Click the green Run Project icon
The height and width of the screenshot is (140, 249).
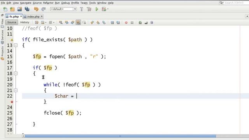[x=97, y=9]
